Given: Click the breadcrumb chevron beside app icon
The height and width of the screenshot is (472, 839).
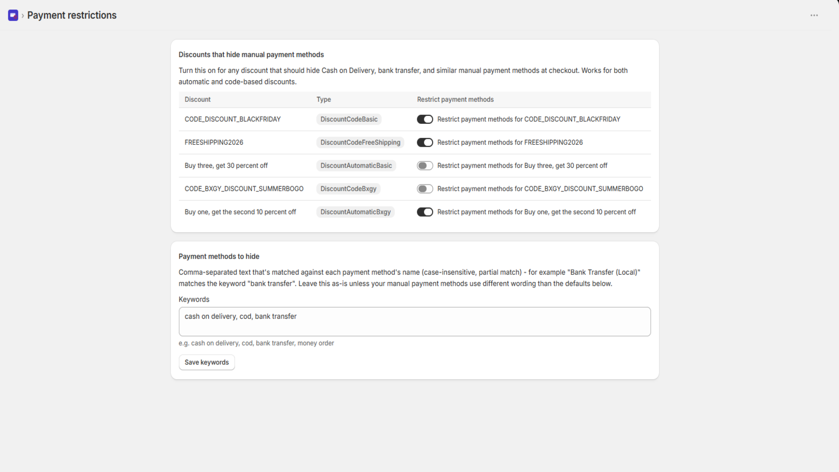Looking at the screenshot, I should tap(23, 16).
